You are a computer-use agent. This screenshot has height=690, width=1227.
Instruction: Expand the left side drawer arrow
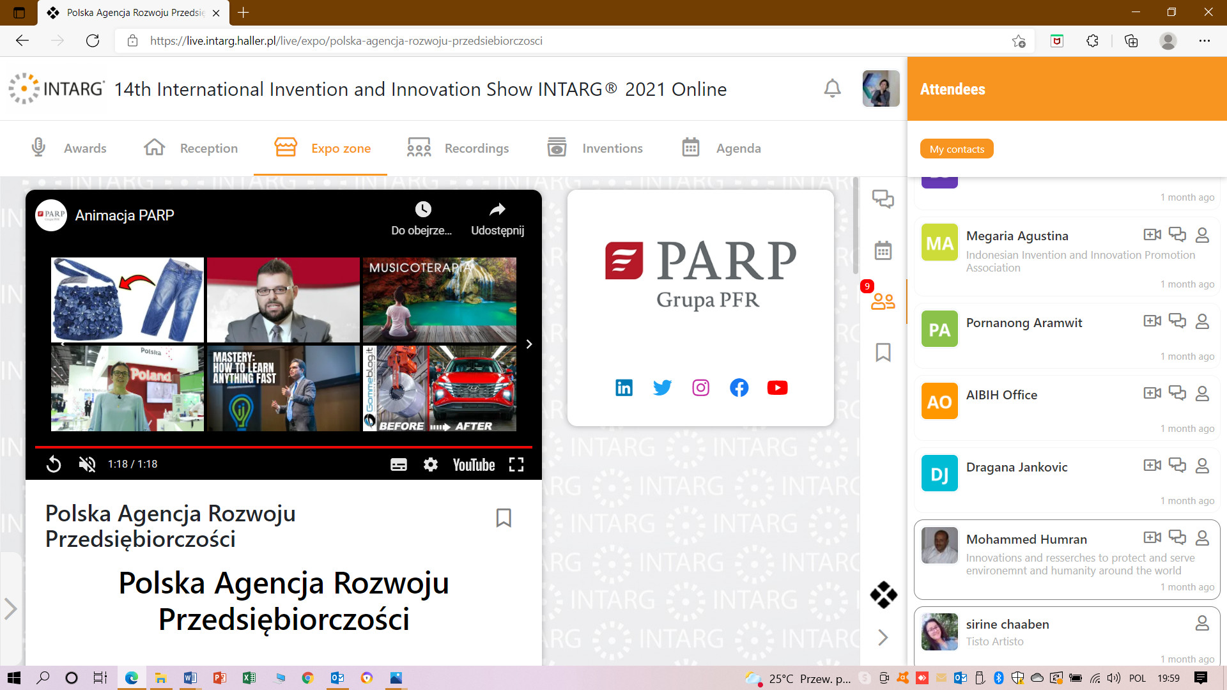tap(10, 608)
